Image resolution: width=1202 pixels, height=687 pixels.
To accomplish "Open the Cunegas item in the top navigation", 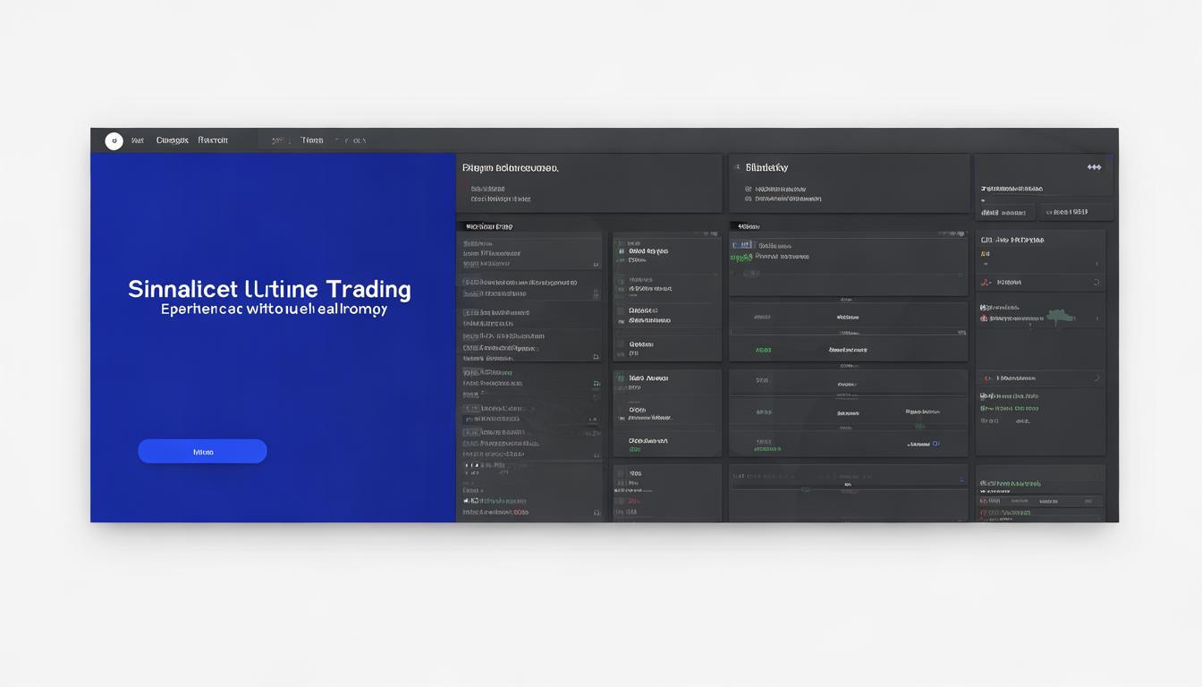I will tap(172, 140).
